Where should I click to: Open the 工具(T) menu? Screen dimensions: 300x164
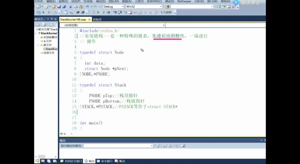coord(139,1)
